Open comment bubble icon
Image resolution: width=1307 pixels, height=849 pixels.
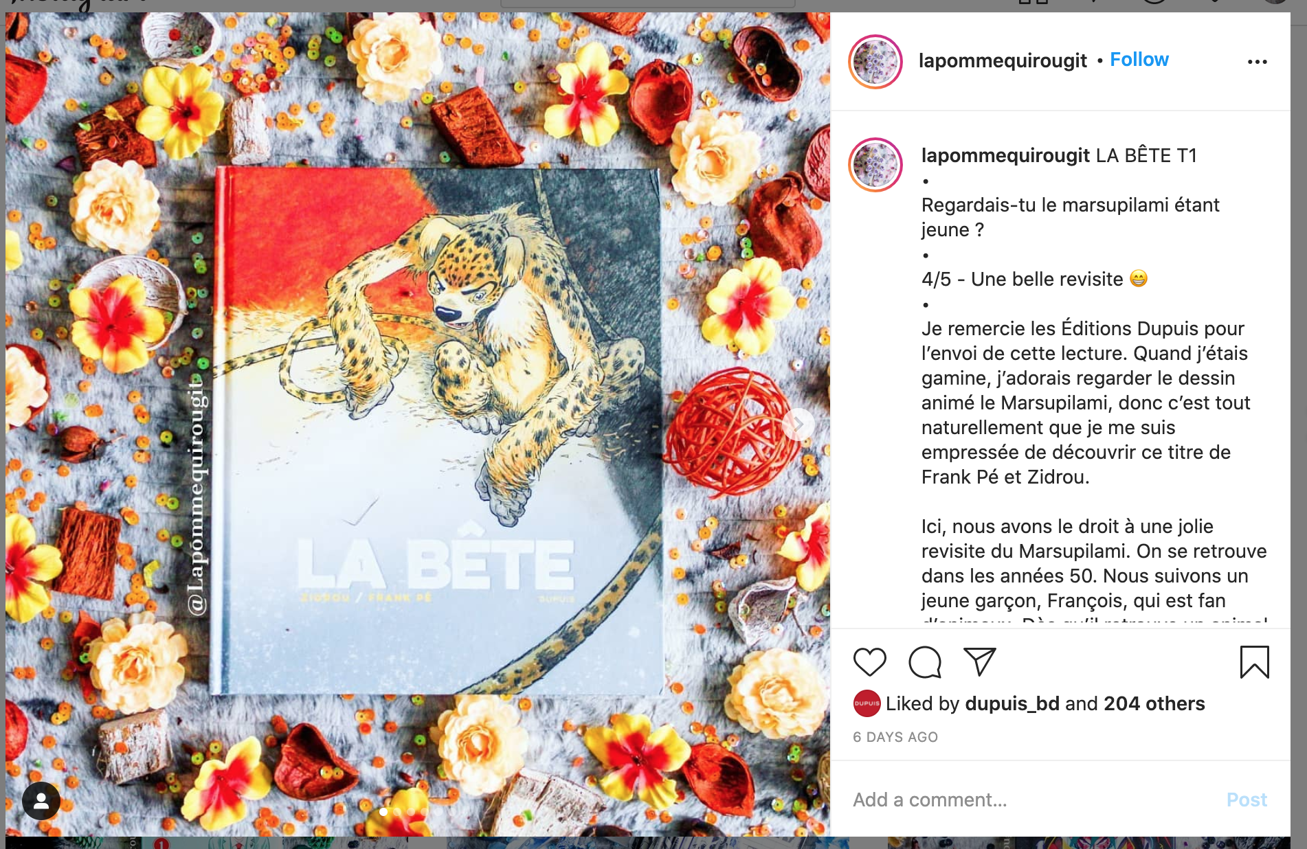tap(925, 662)
